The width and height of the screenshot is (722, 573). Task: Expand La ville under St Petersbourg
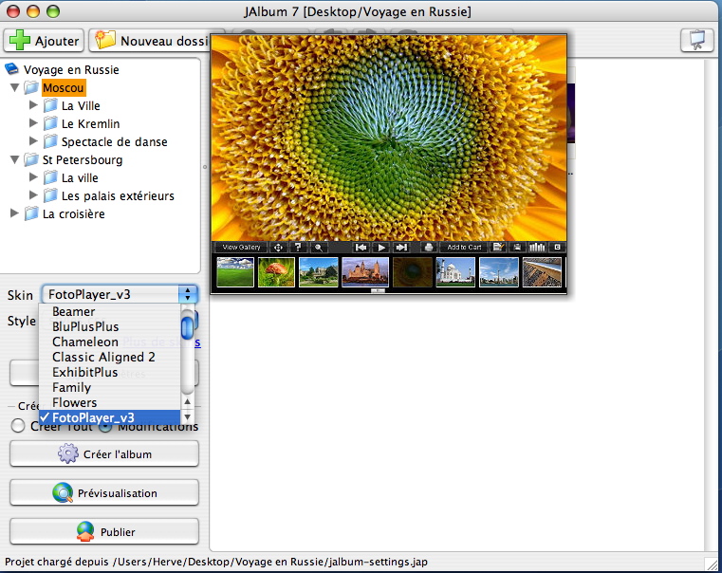33,177
